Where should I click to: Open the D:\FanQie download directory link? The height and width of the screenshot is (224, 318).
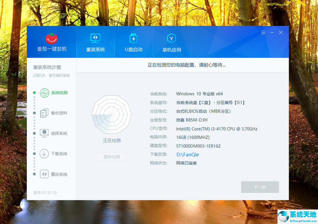pyautogui.click(x=187, y=154)
